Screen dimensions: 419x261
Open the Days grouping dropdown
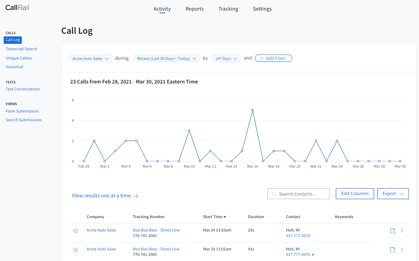click(x=226, y=58)
